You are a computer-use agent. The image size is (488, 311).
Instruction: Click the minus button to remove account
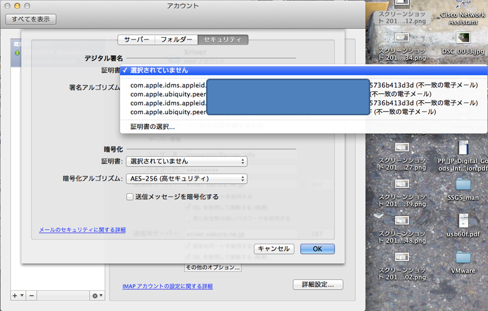point(31,295)
